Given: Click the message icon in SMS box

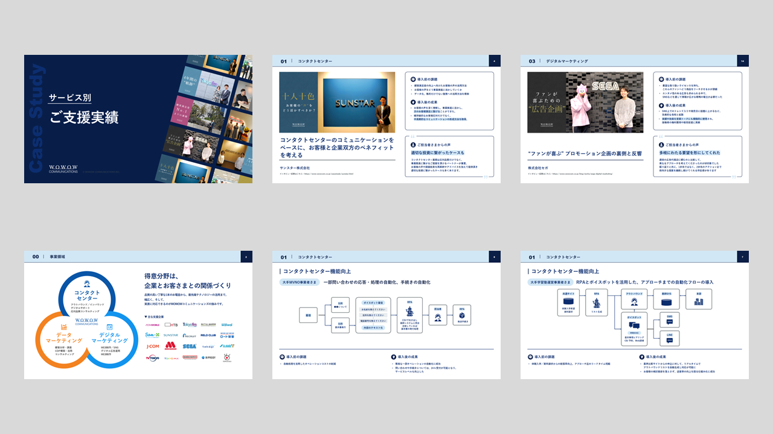Looking at the screenshot, I should [x=670, y=322].
